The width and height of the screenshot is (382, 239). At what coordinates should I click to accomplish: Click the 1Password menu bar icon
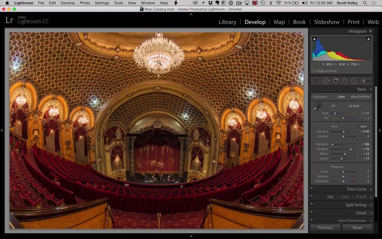click(231, 3)
